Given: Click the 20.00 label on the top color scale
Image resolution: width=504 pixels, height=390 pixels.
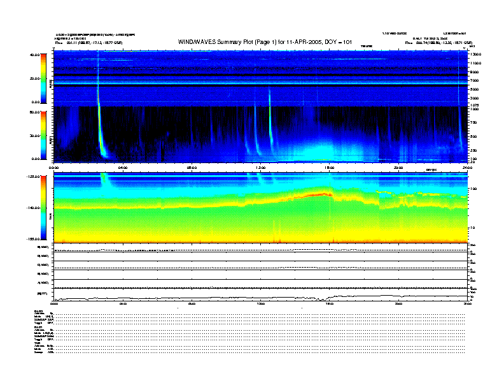Looking at the screenshot, I should pos(35,78).
